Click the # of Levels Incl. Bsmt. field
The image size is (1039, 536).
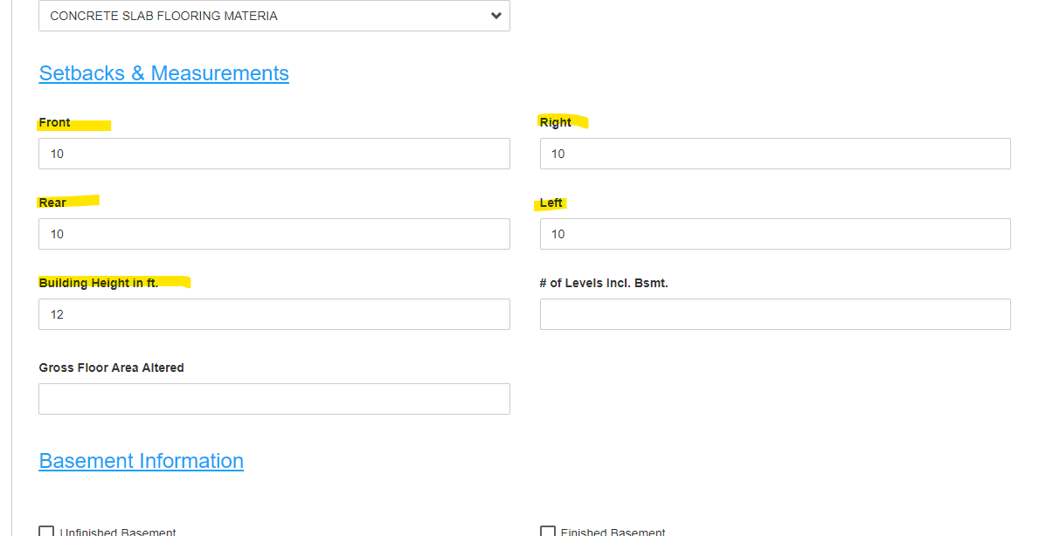(x=774, y=314)
